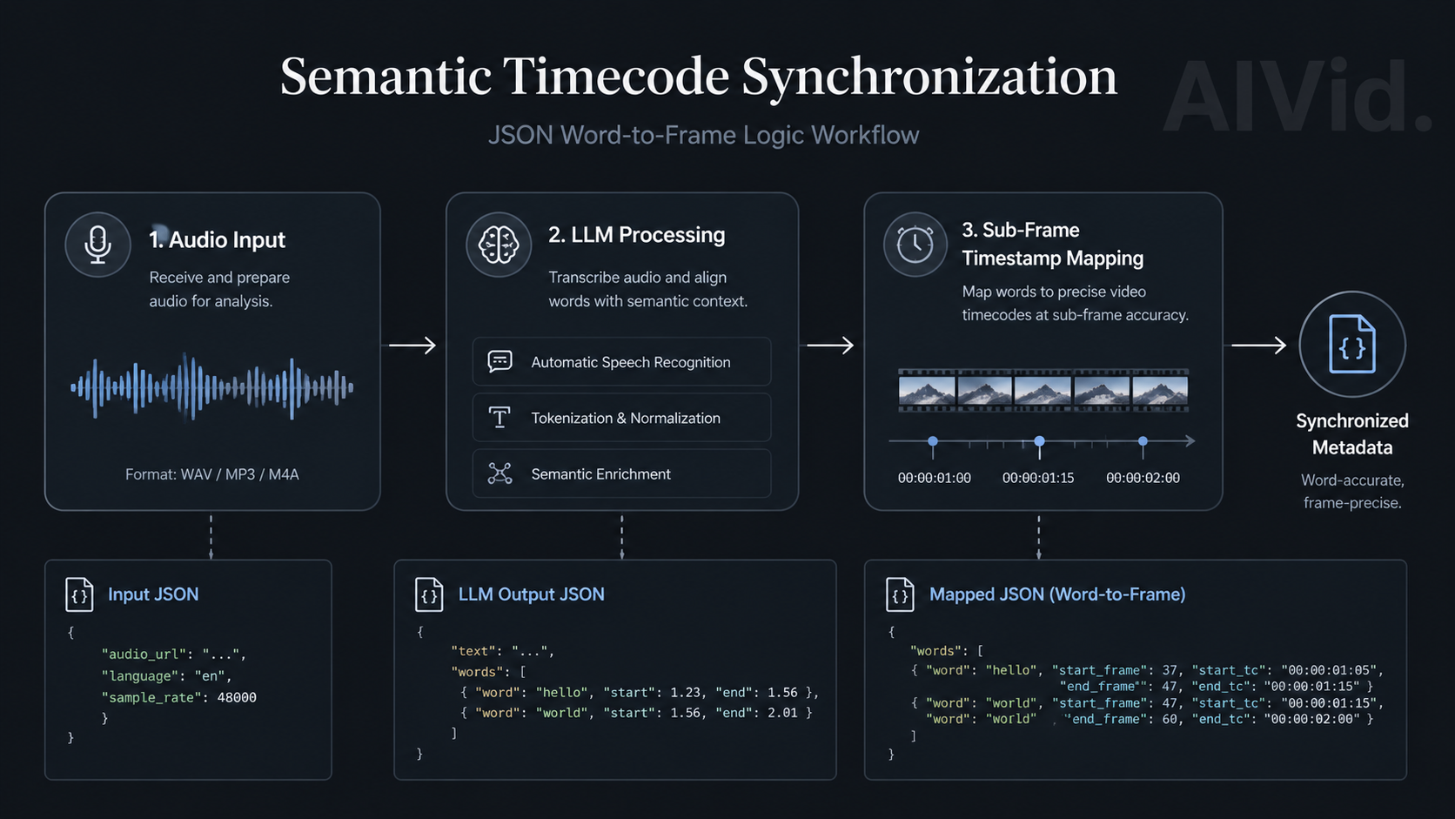Viewport: 1455px width, 819px height.
Task: Click the 00:00:01:00 timecode label
Action: click(x=935, y=478)
